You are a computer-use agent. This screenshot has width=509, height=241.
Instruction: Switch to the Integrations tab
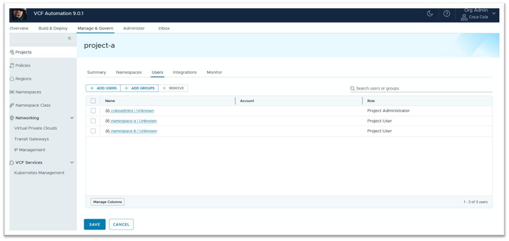point(185,72)
